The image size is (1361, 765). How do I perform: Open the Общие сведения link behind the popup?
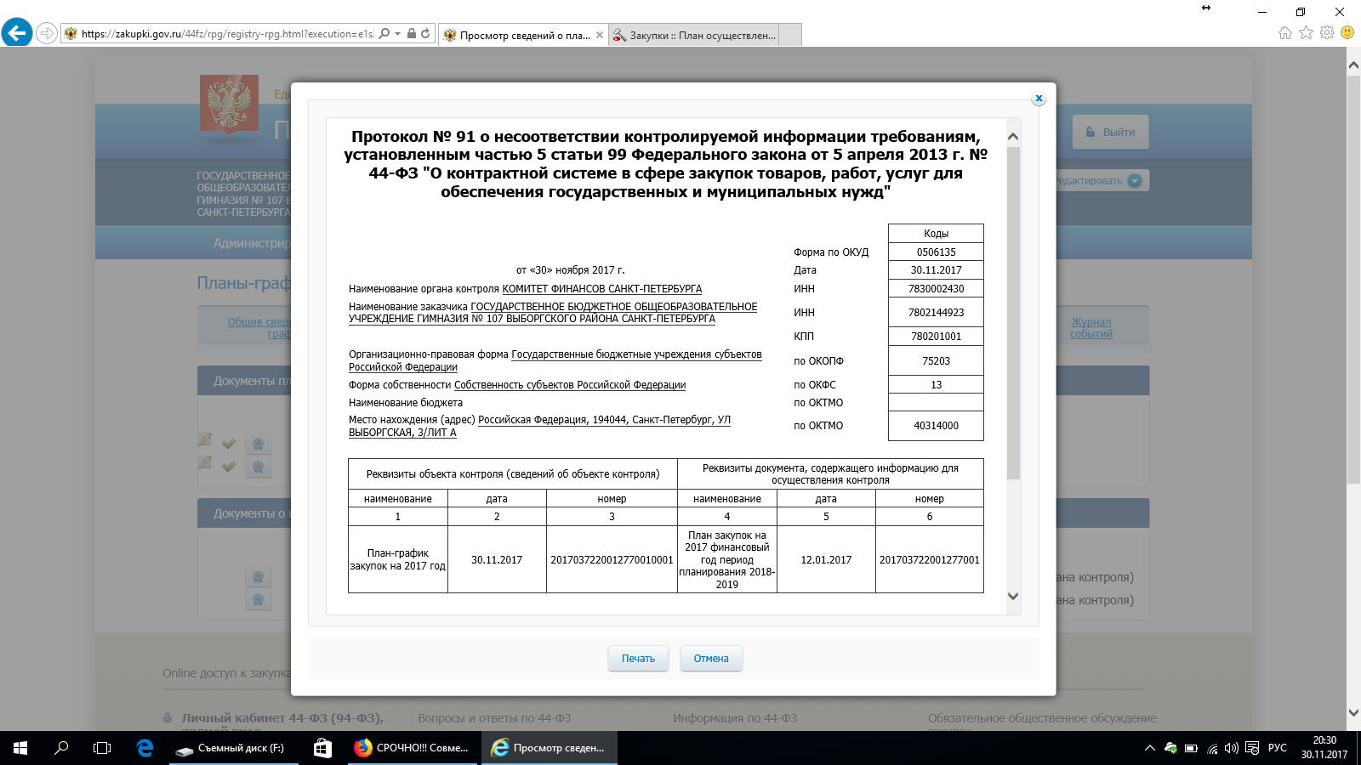pyautogui.click(x=259, y=328)
